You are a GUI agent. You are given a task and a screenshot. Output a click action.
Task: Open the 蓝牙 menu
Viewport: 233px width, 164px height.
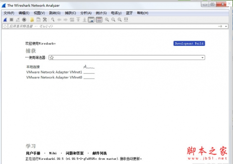129,13
